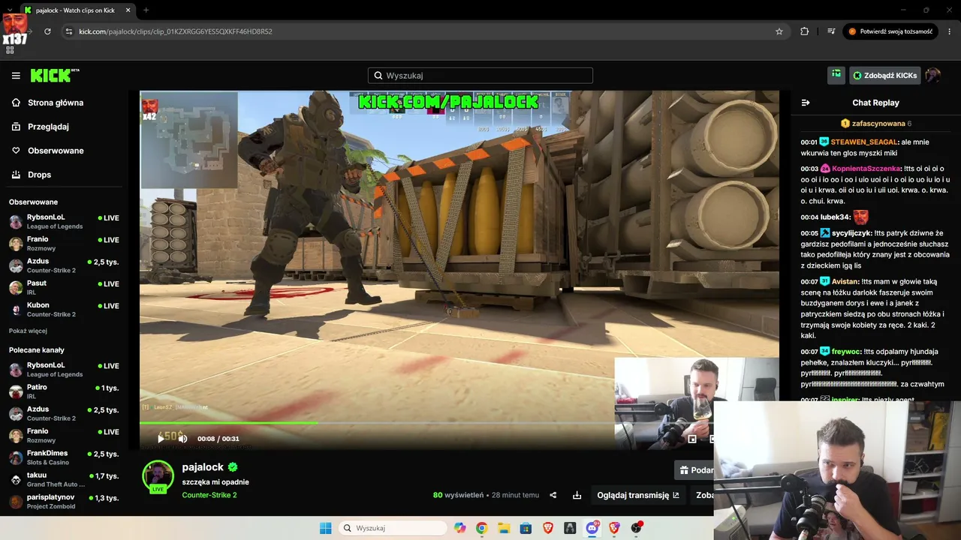This screenshot has height=540, width=961.
Task: Close the pajalock browser tab
Action: pyautogui.click(x=128, y=10)
